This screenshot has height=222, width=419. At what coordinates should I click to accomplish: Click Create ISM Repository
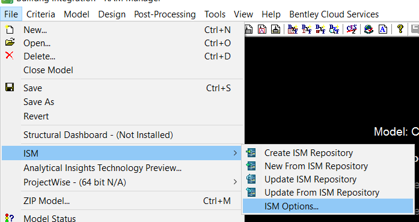point(328,153)
